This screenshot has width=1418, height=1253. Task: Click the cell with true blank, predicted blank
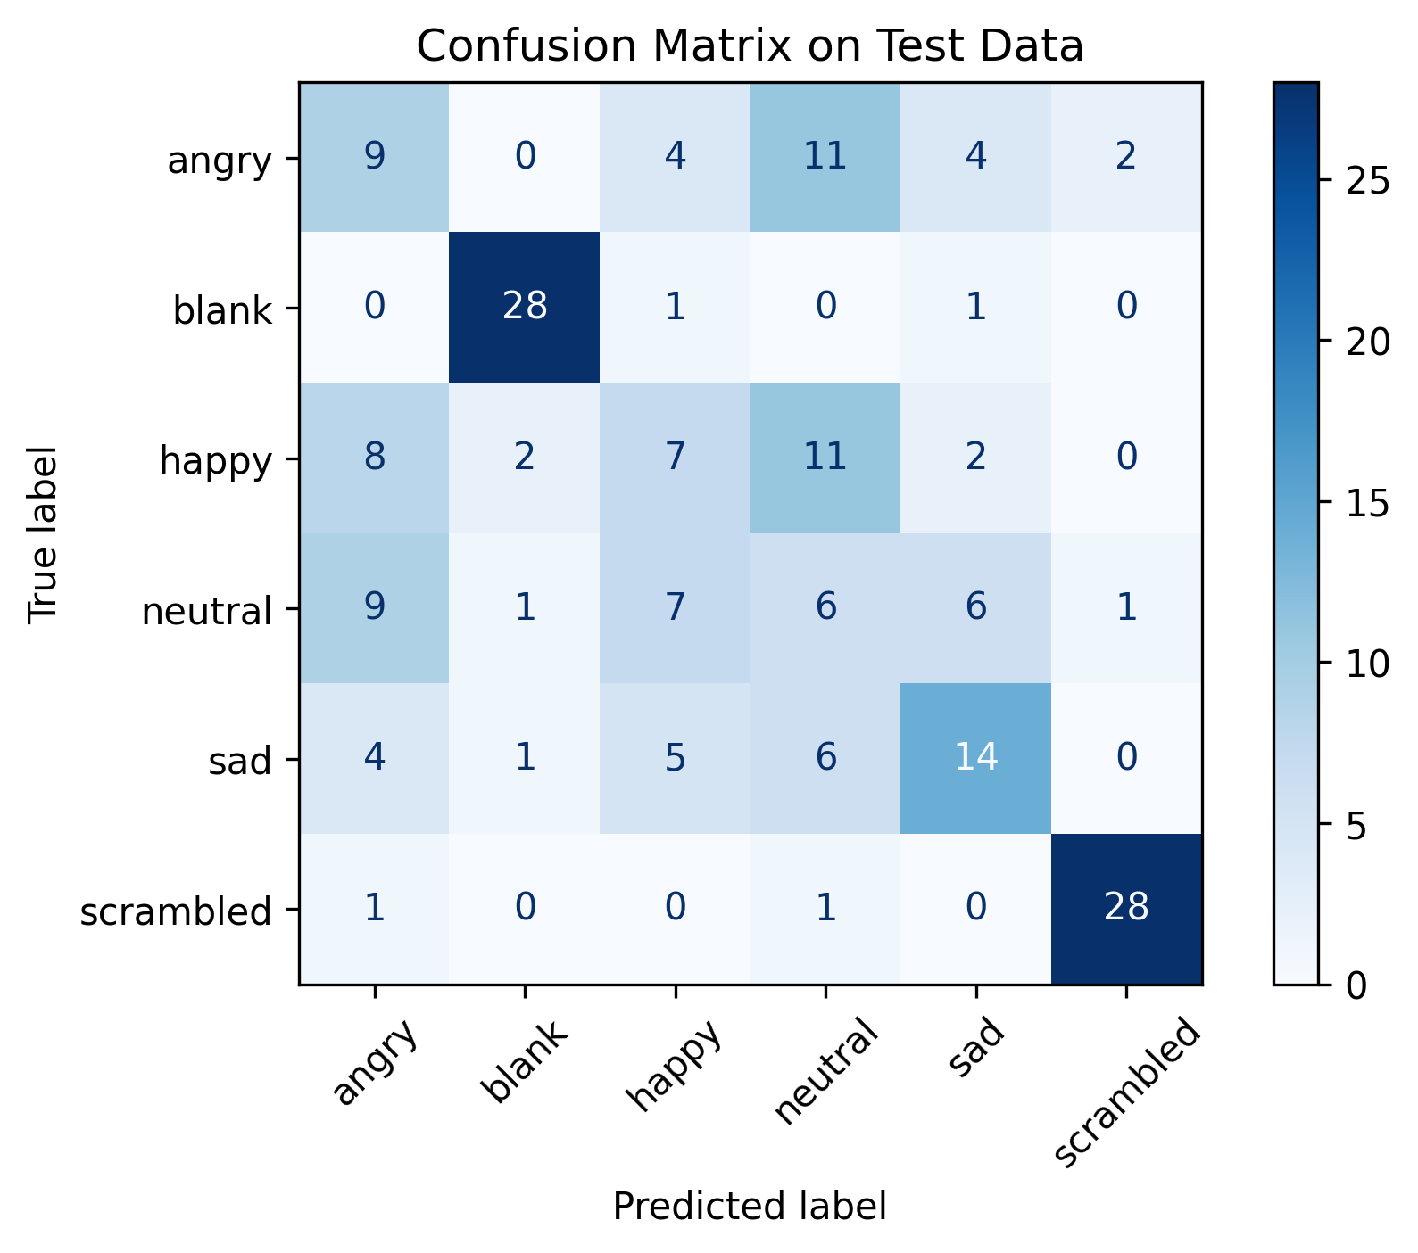525,307
